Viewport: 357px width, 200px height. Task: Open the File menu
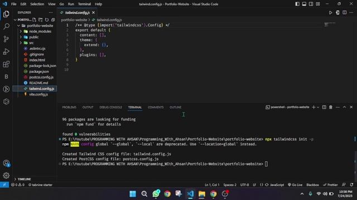click(13, 4)
